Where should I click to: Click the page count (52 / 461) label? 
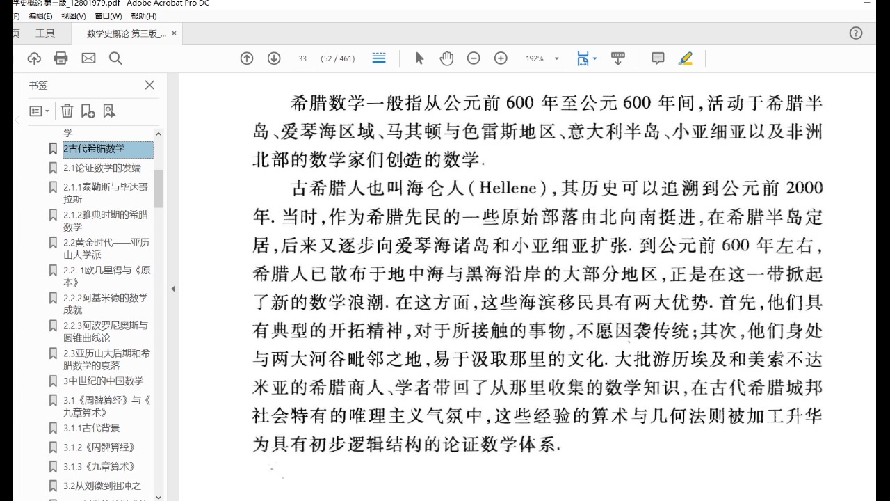click(338, 58)
